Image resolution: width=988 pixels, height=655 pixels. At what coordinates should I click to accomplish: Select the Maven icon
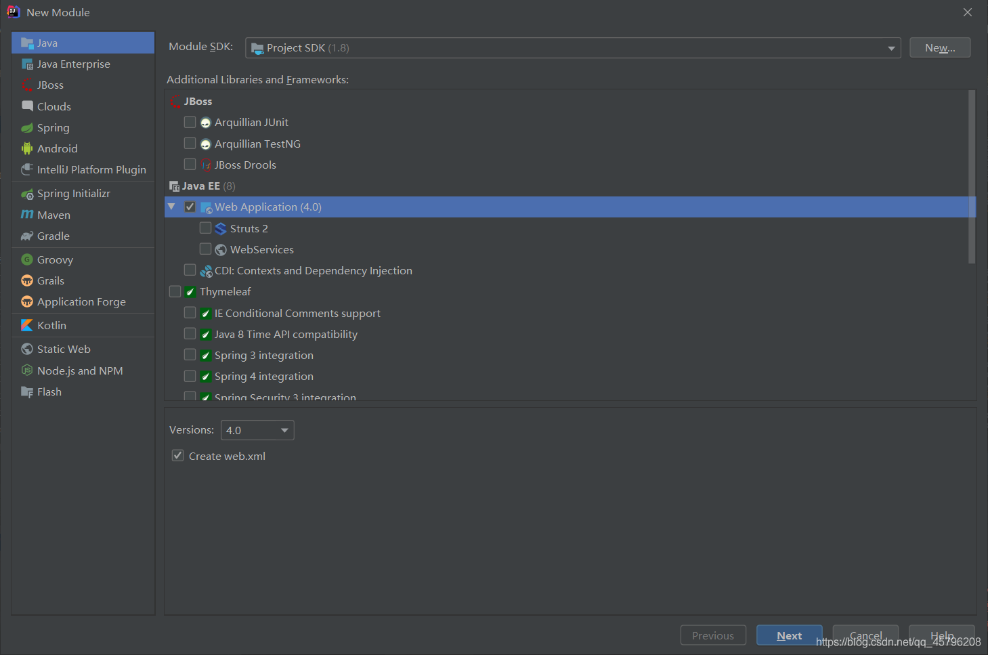point(27,215)
